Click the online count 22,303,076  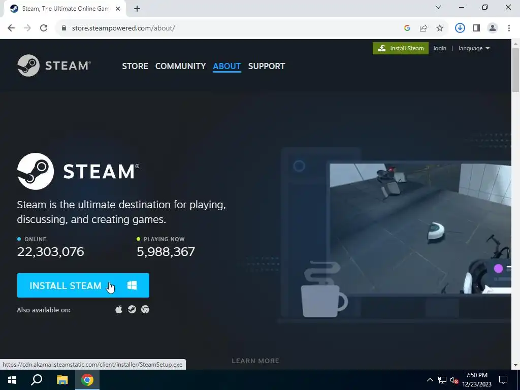click(x=50, y=252)
